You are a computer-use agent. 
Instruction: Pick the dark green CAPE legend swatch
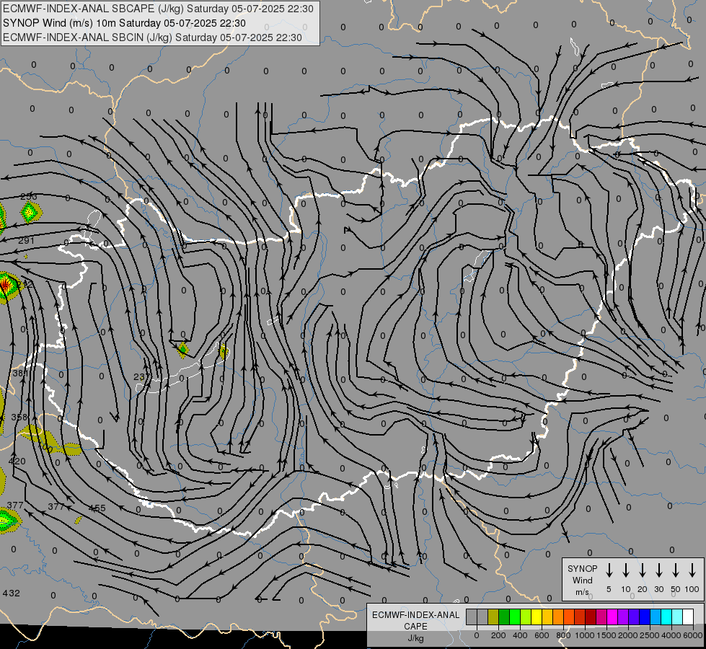coord(504,617)
